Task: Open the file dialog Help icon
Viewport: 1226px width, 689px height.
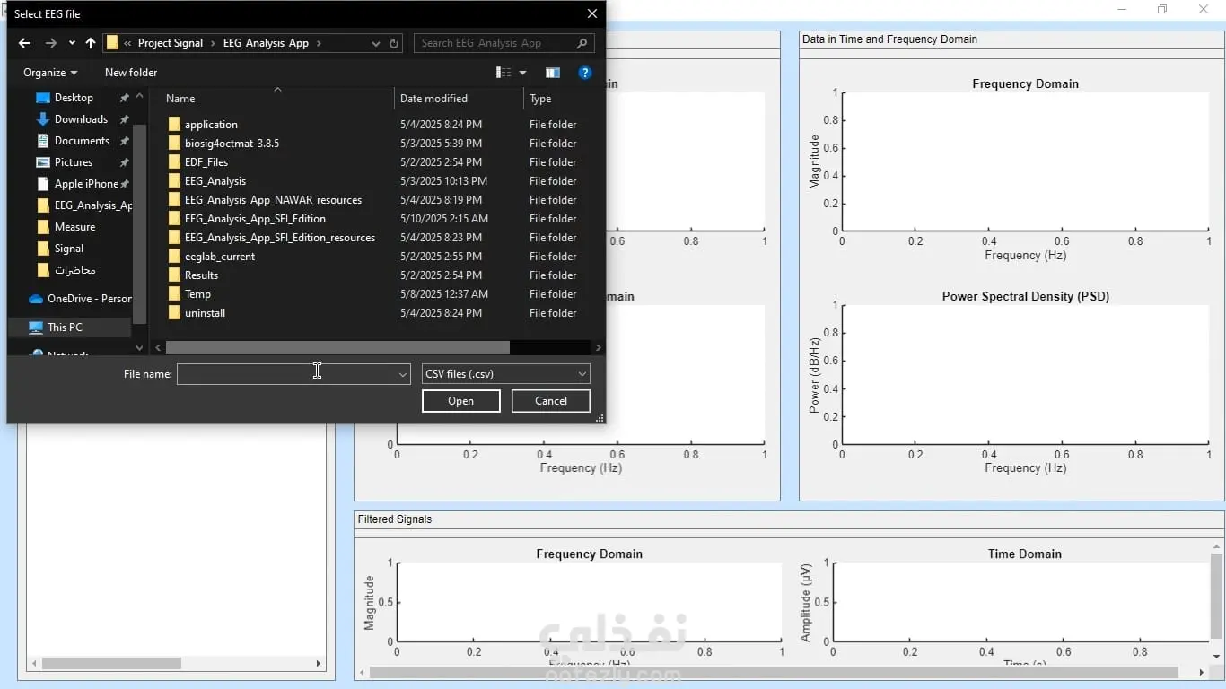Action: (x=585, y=73)
